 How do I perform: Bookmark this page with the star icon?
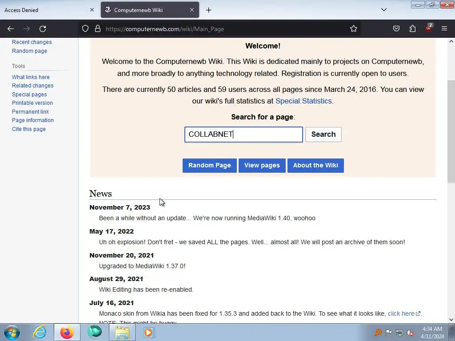tap(353, 29)
